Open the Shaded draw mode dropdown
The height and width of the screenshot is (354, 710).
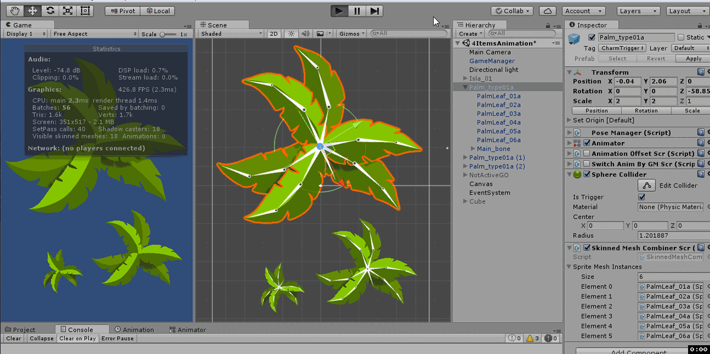[x=231, y=34]
